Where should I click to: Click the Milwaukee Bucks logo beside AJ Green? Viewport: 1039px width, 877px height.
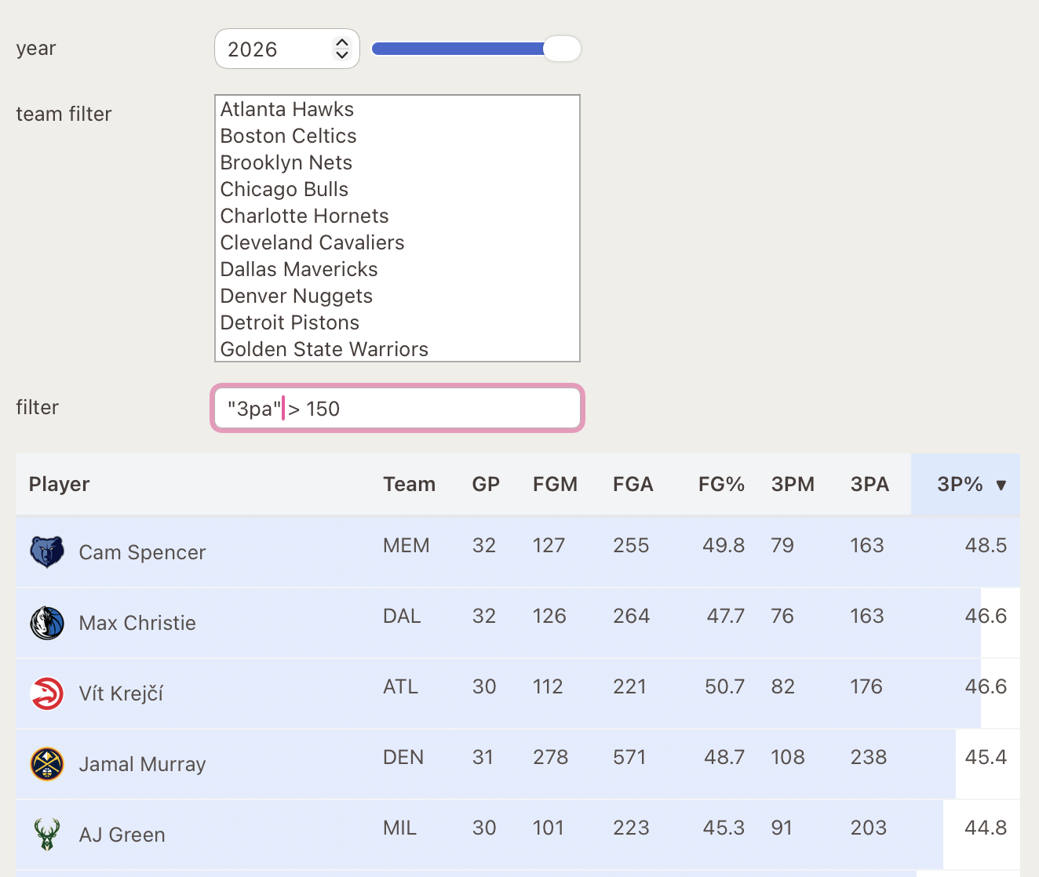(x=47, y=835)
